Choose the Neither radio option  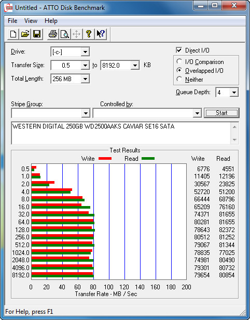tap(179, 79)
